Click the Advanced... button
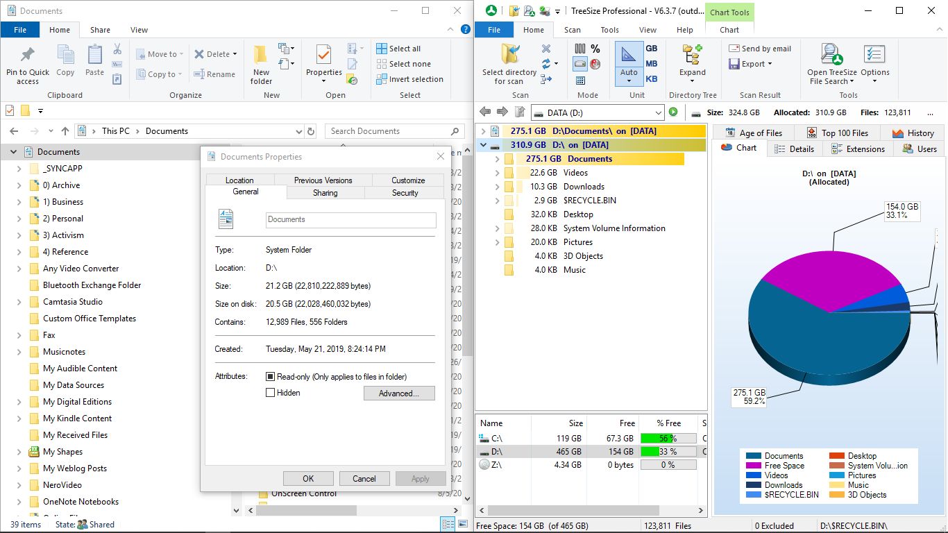Image resolution: width=948 pixels, height=533 pixels. click(x=399, y=394)
